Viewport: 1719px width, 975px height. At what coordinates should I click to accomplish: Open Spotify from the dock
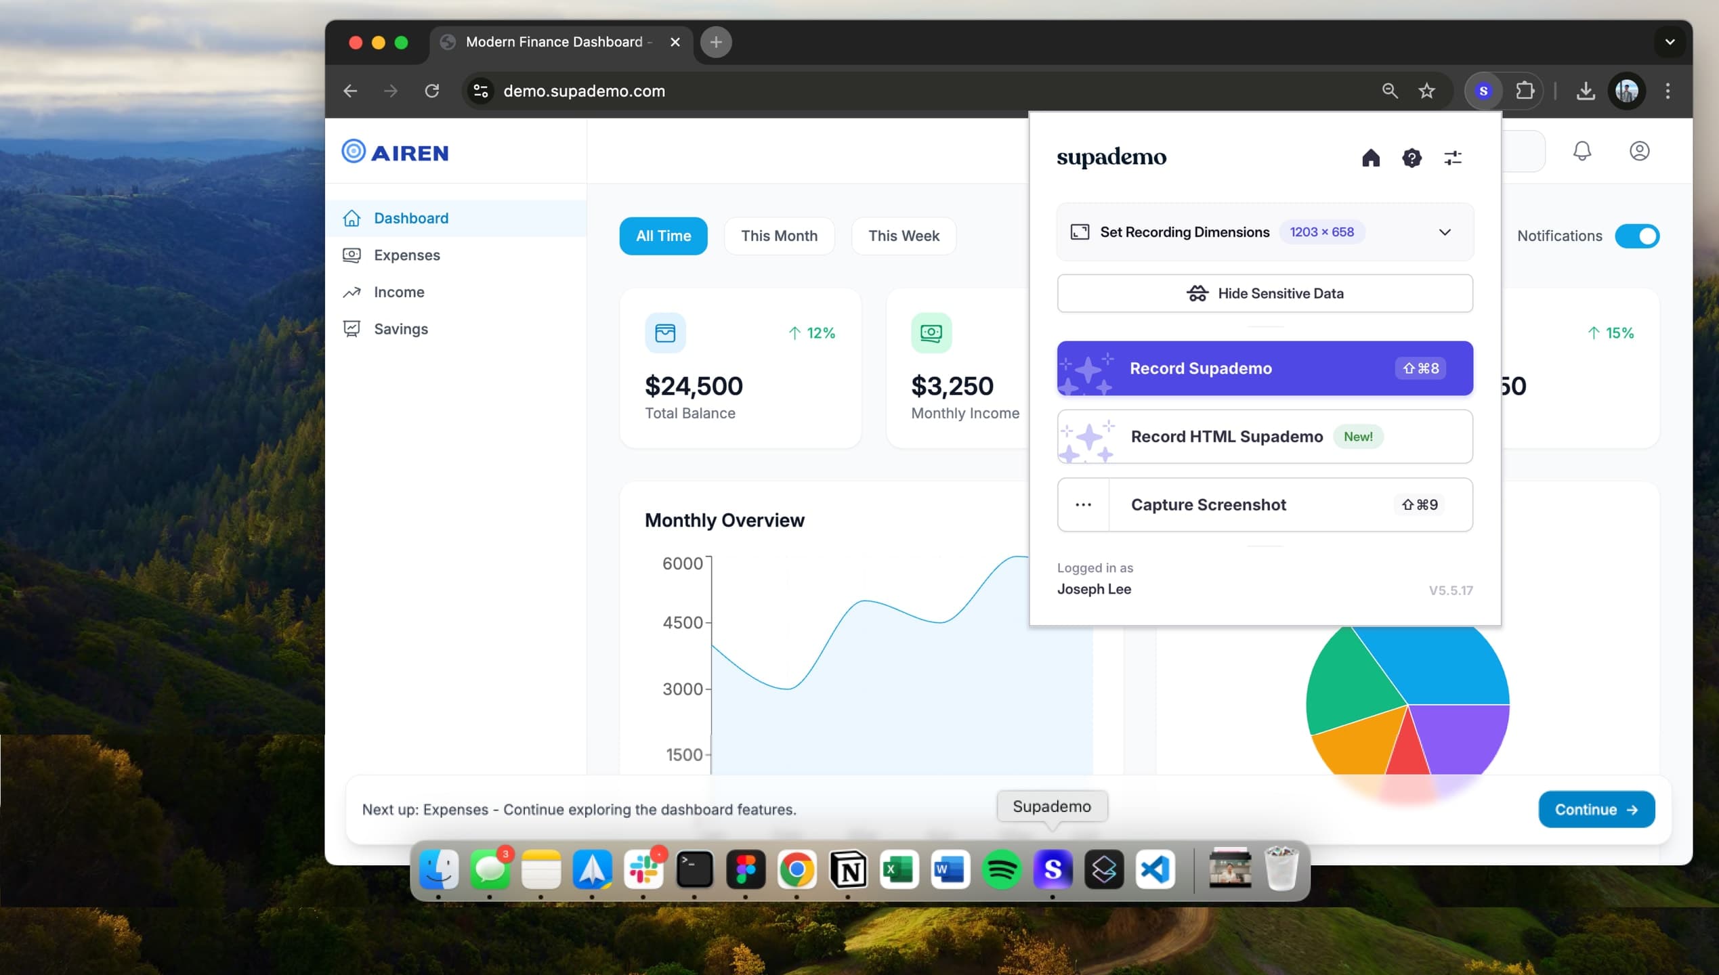(1002, 869)
